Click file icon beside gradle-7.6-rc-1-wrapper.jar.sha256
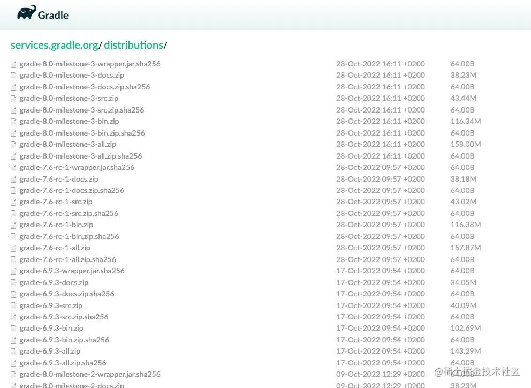Screen dimensions: 531x388 tap(13, 168)
